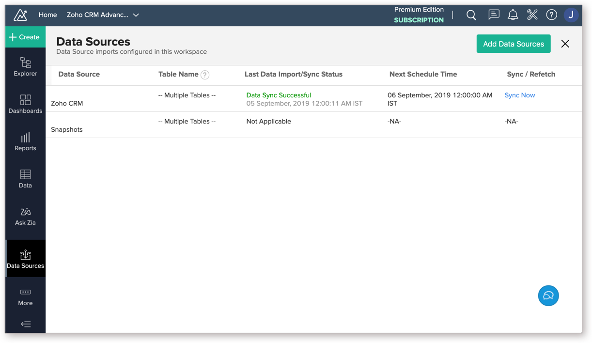Open the Data section
Viewport: 592px width, 343px height.
click(25, 178)
